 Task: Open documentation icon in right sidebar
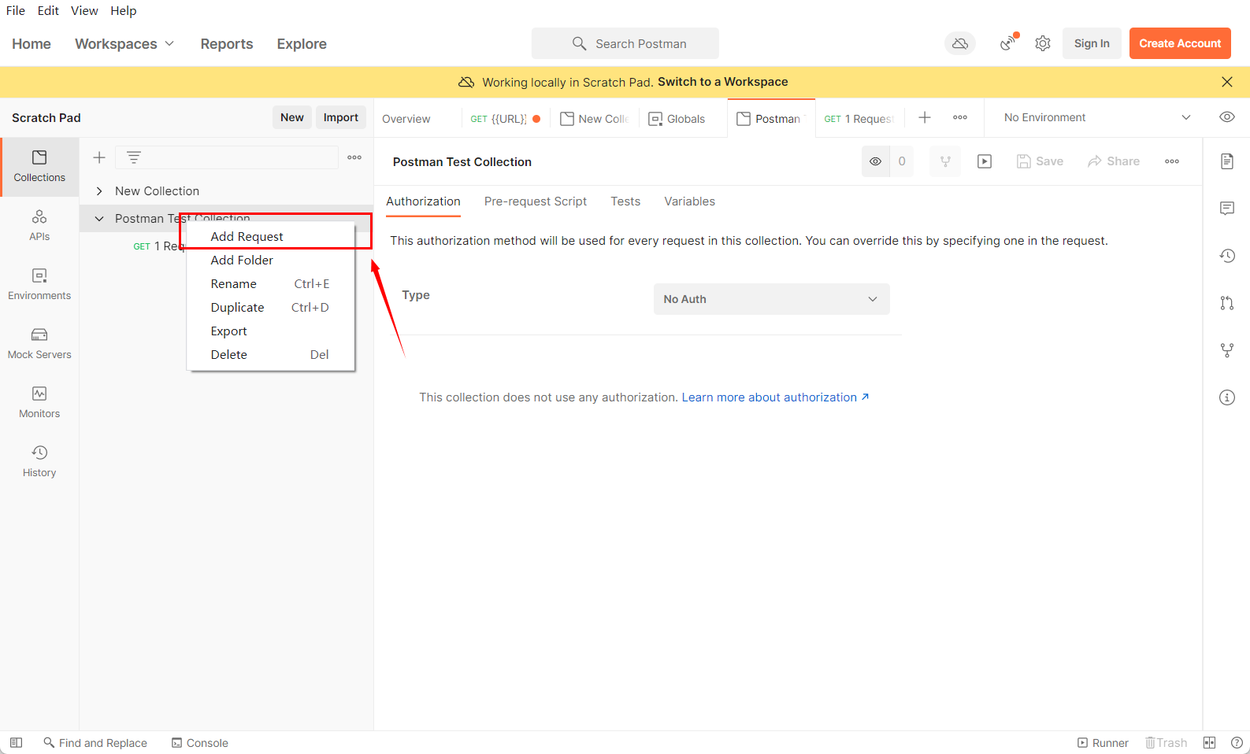[x=1227, y=161]
